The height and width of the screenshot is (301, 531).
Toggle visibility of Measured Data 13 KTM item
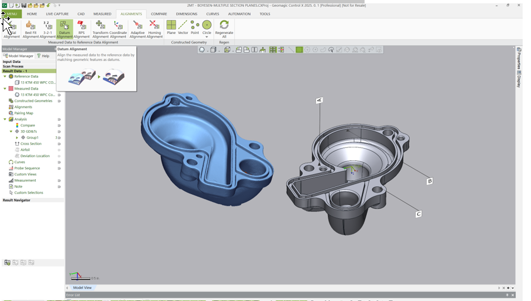coord(59,95)
